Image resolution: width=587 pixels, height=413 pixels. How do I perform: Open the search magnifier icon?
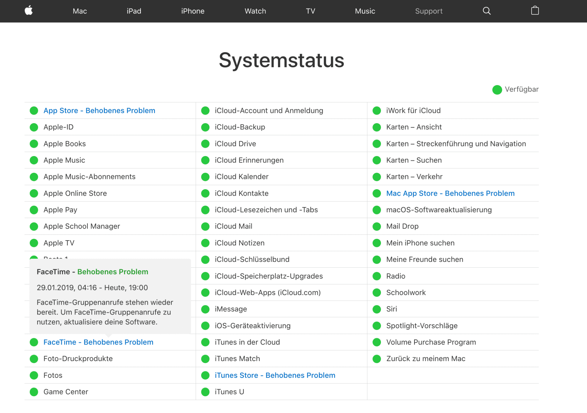487,11
